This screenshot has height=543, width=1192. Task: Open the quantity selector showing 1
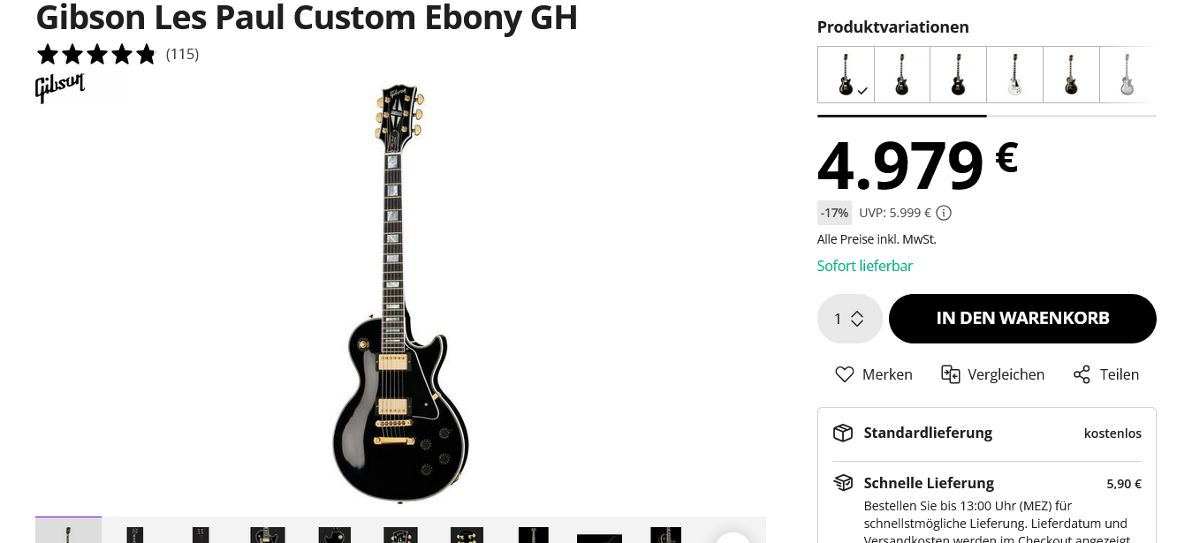pyautogui.click(x=849, y=319)
